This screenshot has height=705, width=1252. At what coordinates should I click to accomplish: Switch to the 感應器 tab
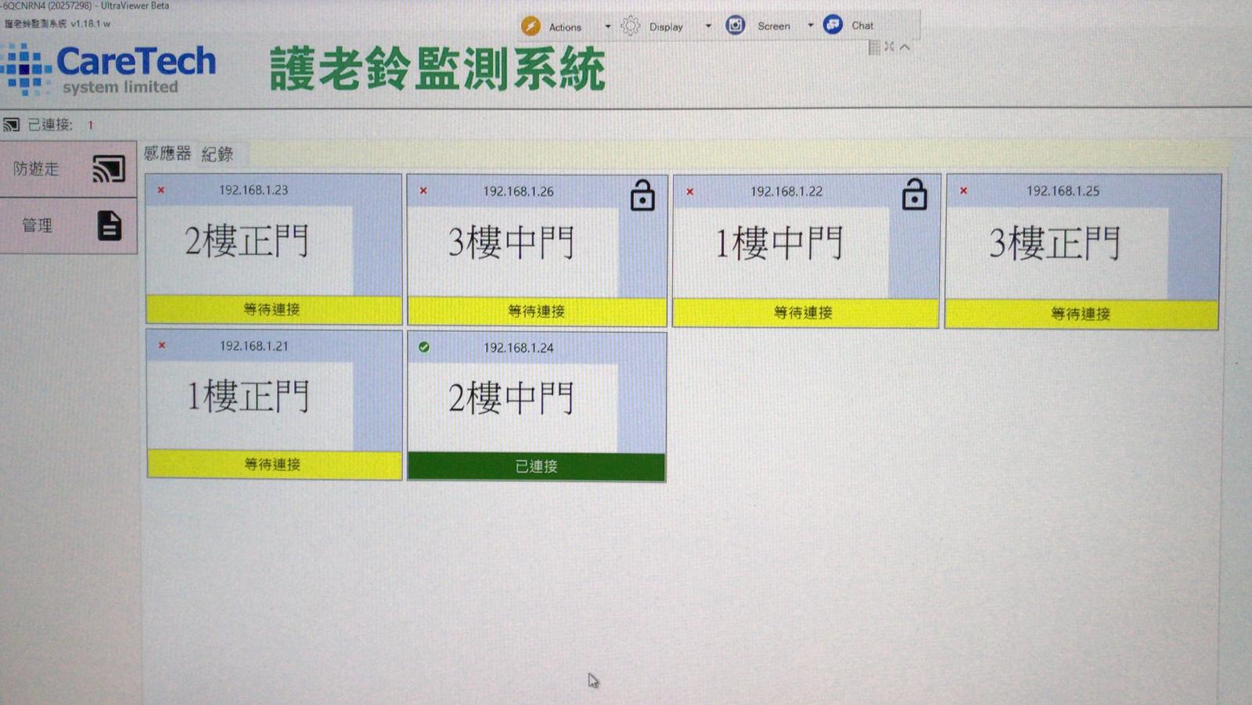point(167,153)
